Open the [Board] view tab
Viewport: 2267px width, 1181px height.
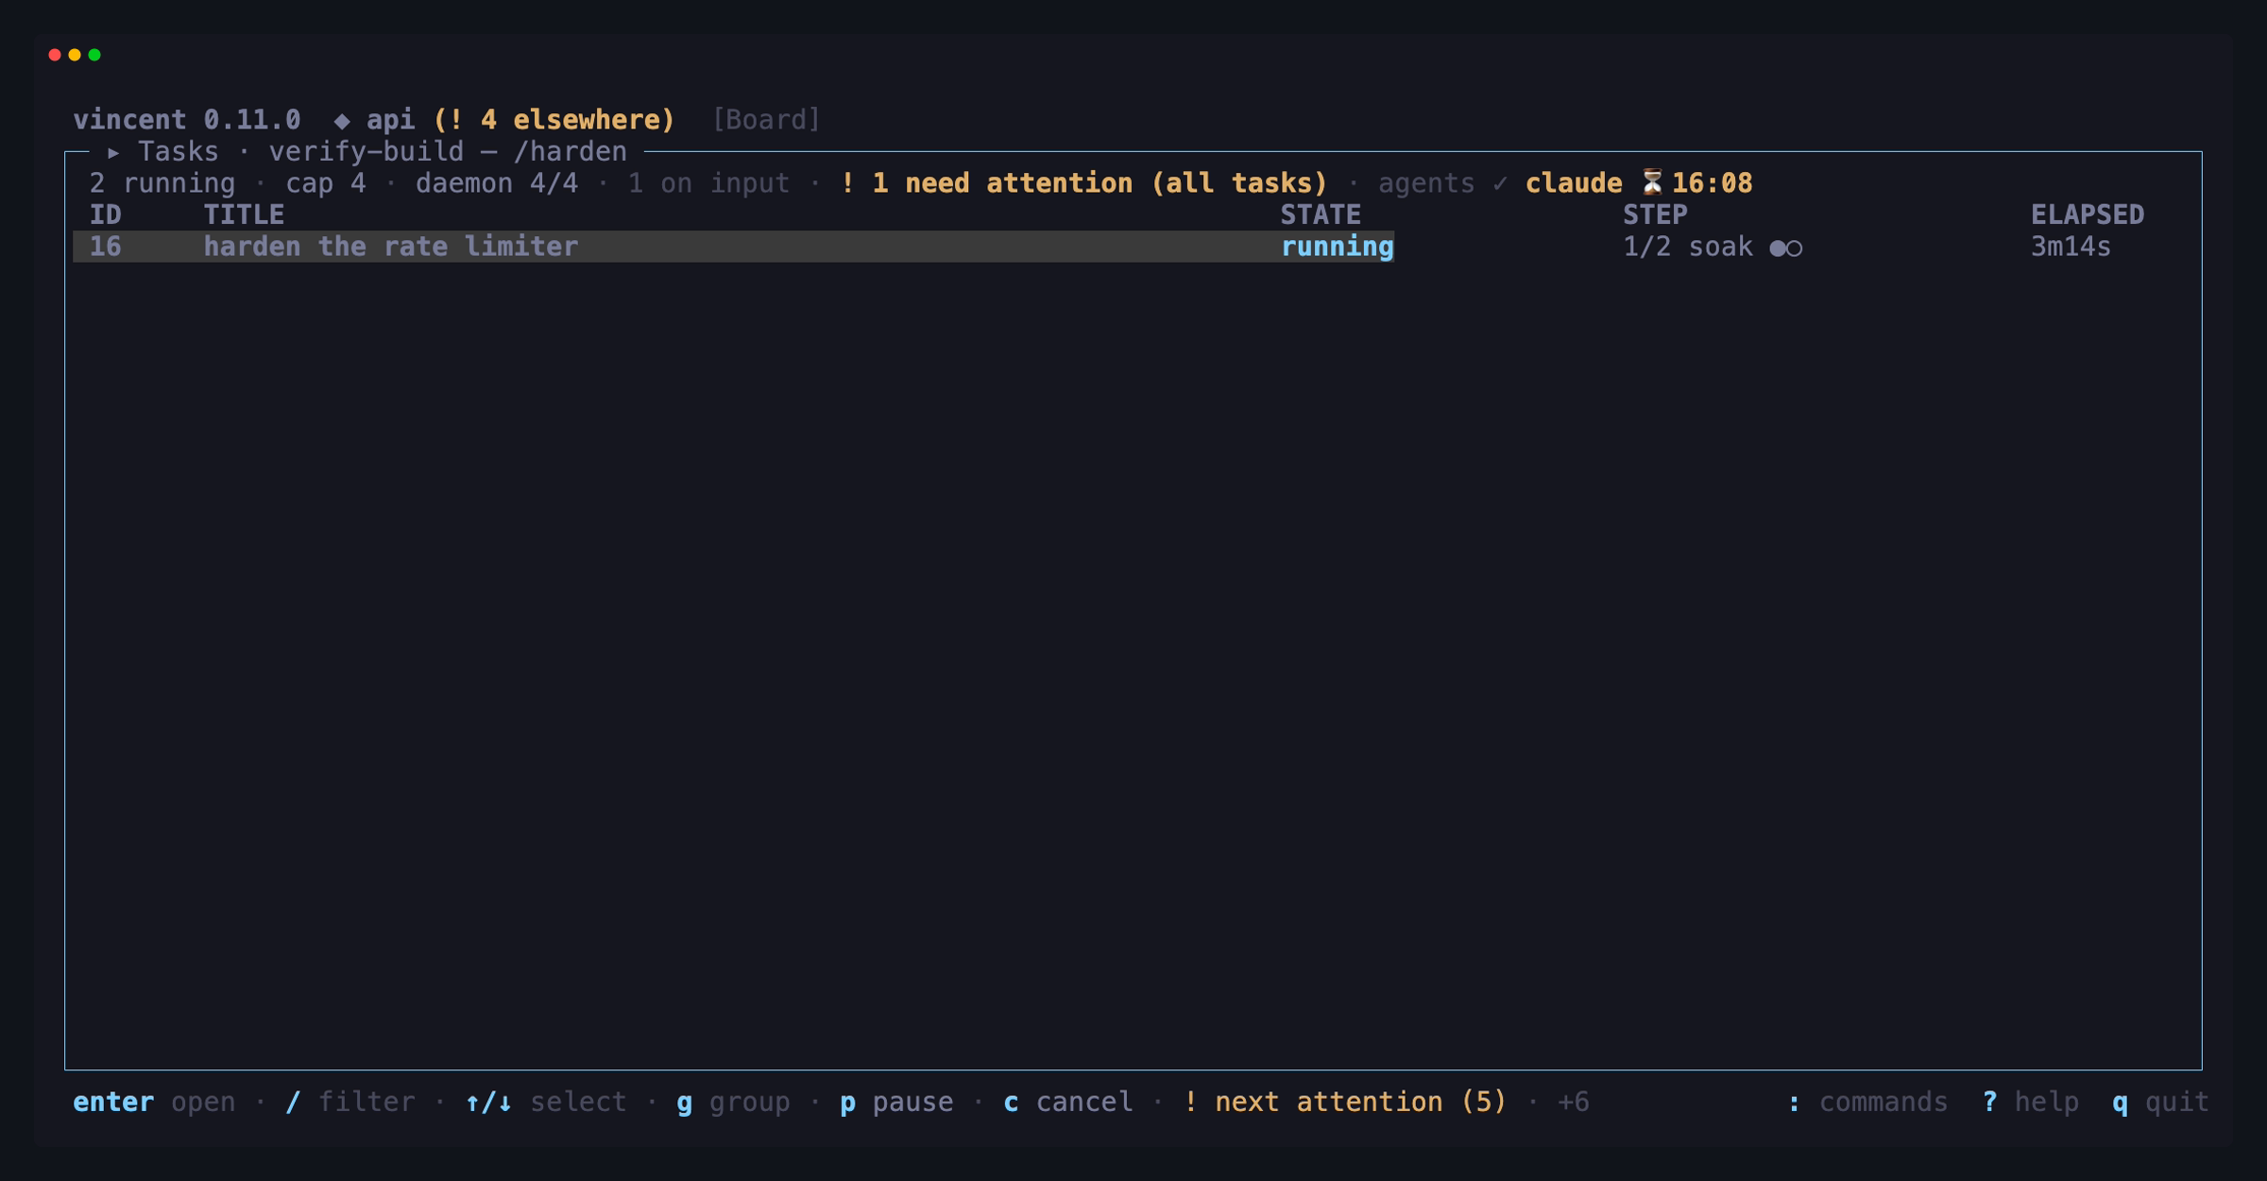point(766,120)
